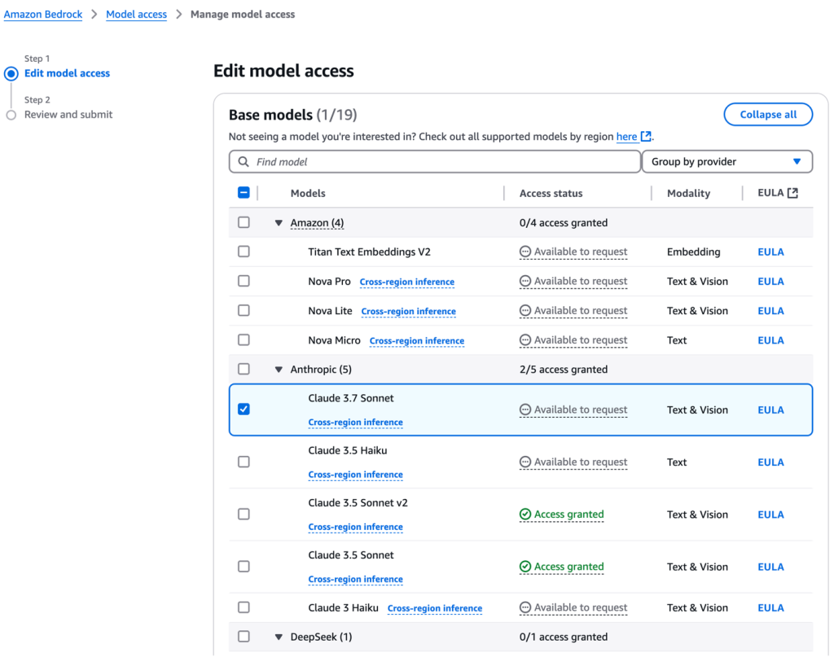Open Cross-region inference link under Claude 3.5 Sonnet v2

point(355,527)
